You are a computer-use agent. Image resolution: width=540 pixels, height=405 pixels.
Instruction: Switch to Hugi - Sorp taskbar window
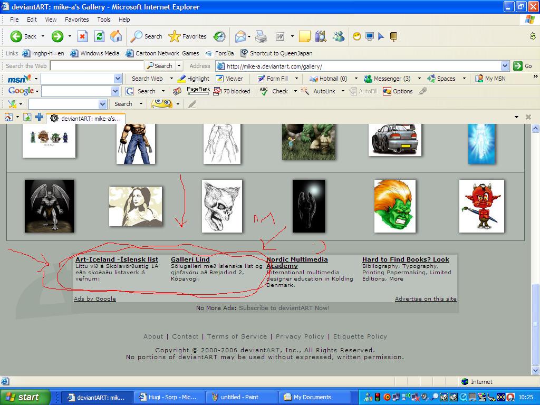pos(169,397)
